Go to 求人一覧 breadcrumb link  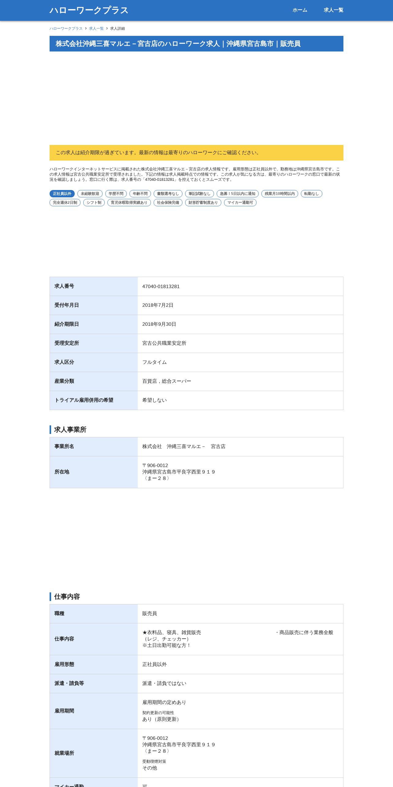pos(96,29)
